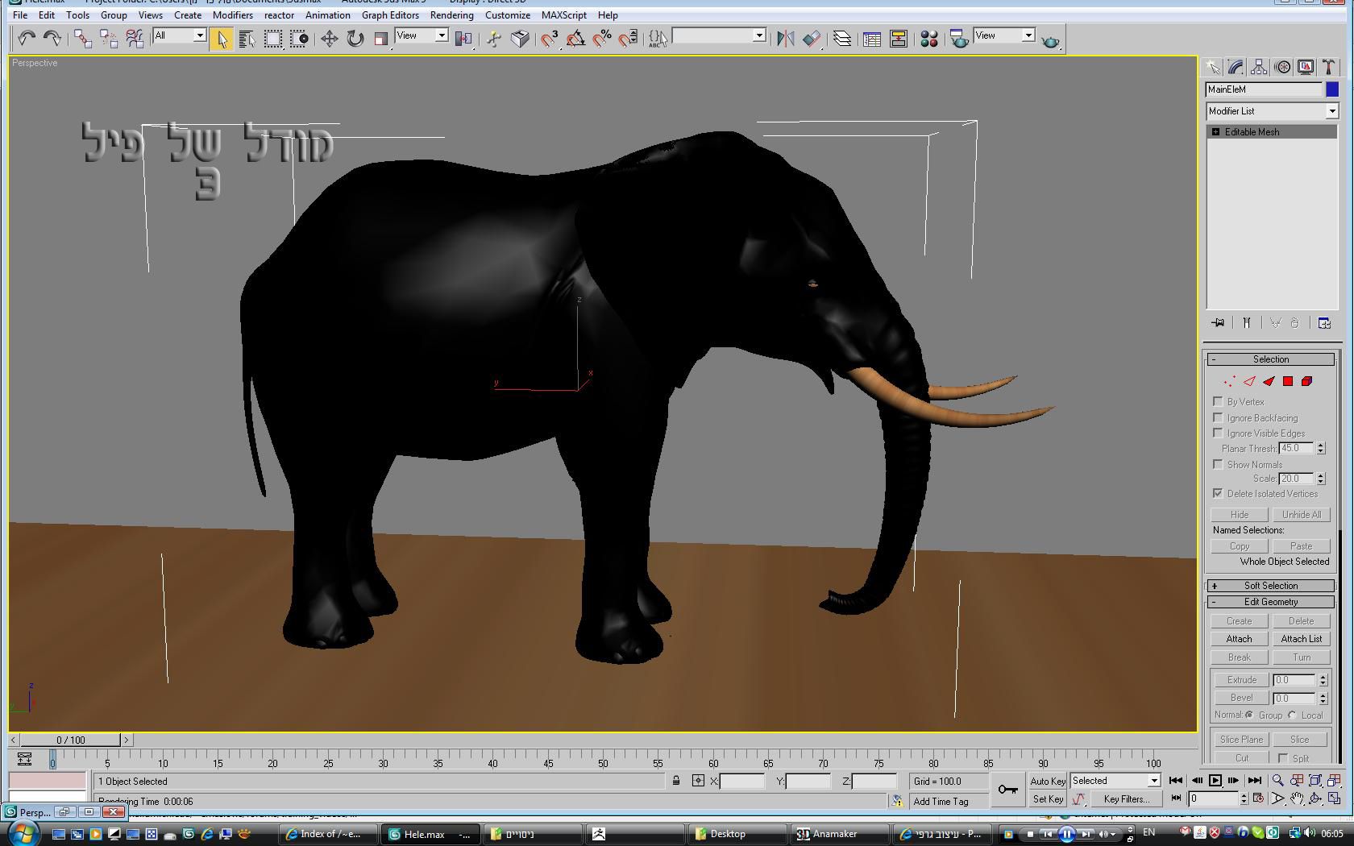Image resolution: width=1354 pixels, height=846 pixels.
Task: Activate the Select and Link tool
Action: [x=82, y=38]
